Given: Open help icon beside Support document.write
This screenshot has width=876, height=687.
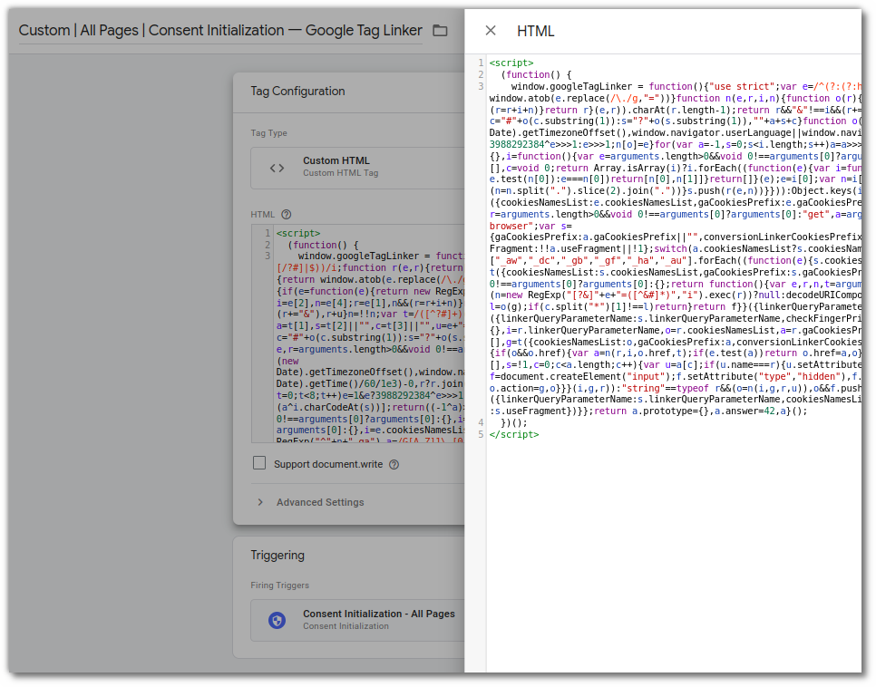Looking at the screenshot, I should 394,465.
